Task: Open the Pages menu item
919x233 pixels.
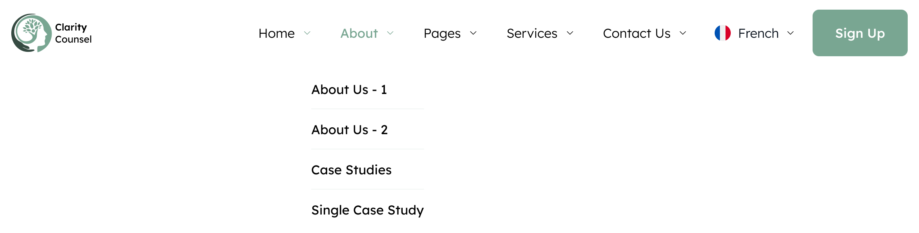Action: (x=442, y=33)
